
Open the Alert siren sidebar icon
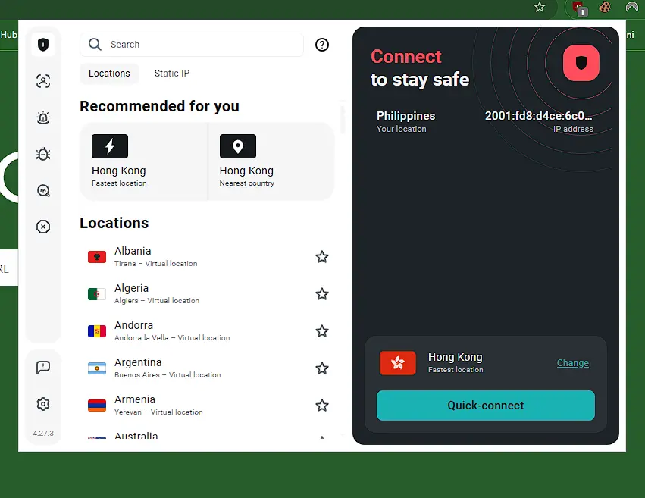[43, 117]
